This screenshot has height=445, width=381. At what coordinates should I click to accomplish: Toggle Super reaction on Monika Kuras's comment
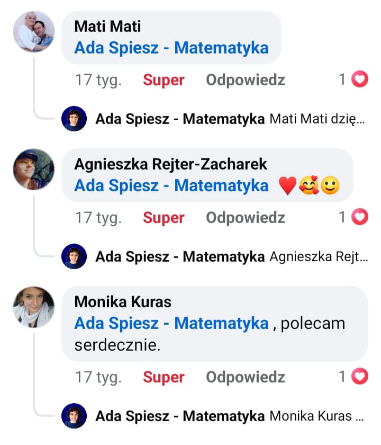(164, 377)
